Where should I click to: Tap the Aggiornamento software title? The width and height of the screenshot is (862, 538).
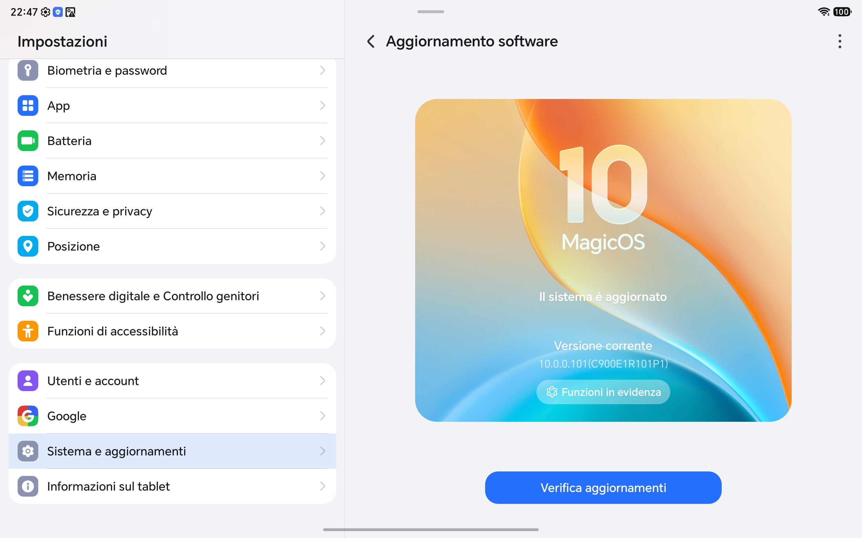click(x=472, y=42)
